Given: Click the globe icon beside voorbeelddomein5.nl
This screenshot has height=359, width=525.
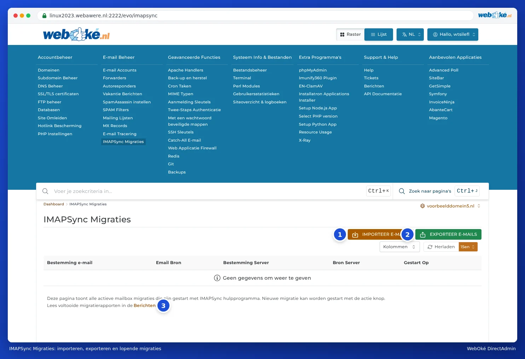Looking at the screenshot, I should (x=422, y=206).
